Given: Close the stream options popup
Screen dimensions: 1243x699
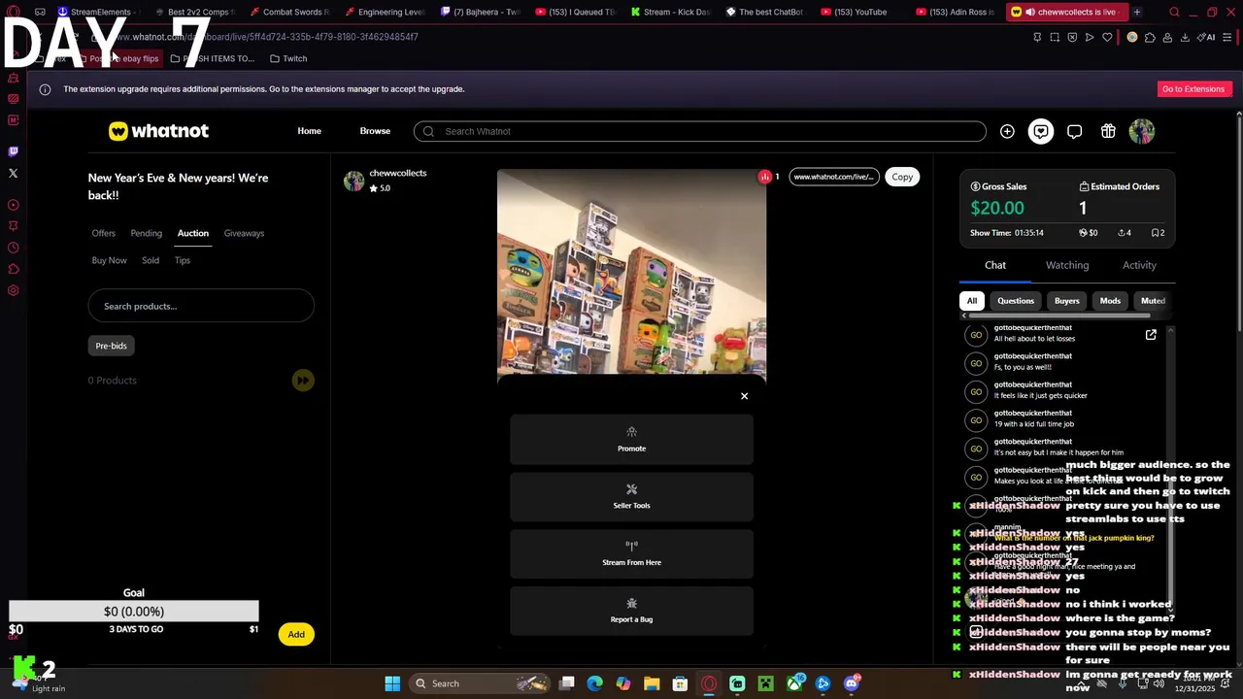Looking at the screenshot, I should coord(745,396).
